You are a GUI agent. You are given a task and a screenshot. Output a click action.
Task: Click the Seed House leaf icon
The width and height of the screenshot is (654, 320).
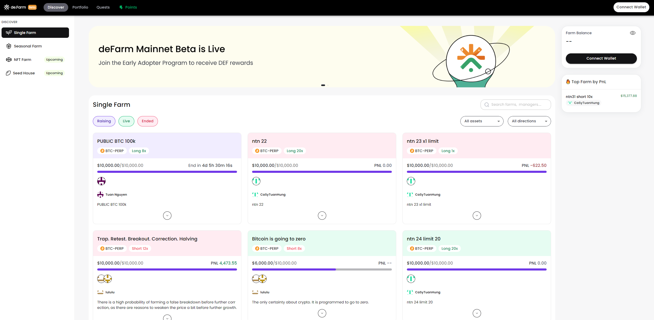click(8, 73)
